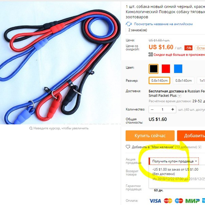Screen dimensions: 205x205
Task: Click the МИР payment logo
Action: pos(192,201)
